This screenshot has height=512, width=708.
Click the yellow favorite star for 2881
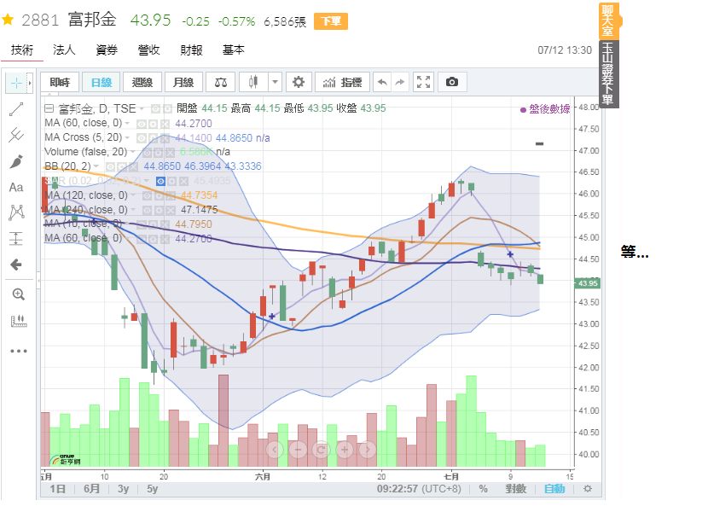pyautogui.click(x=9, y=20)
